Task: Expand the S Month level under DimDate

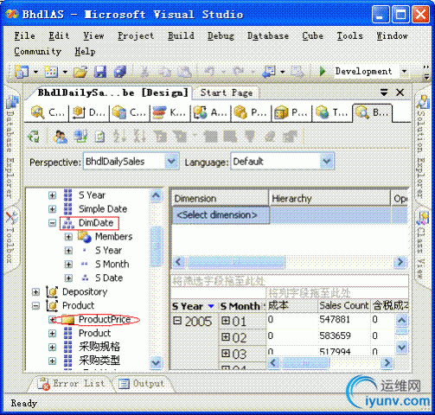Action: point(68,264)
